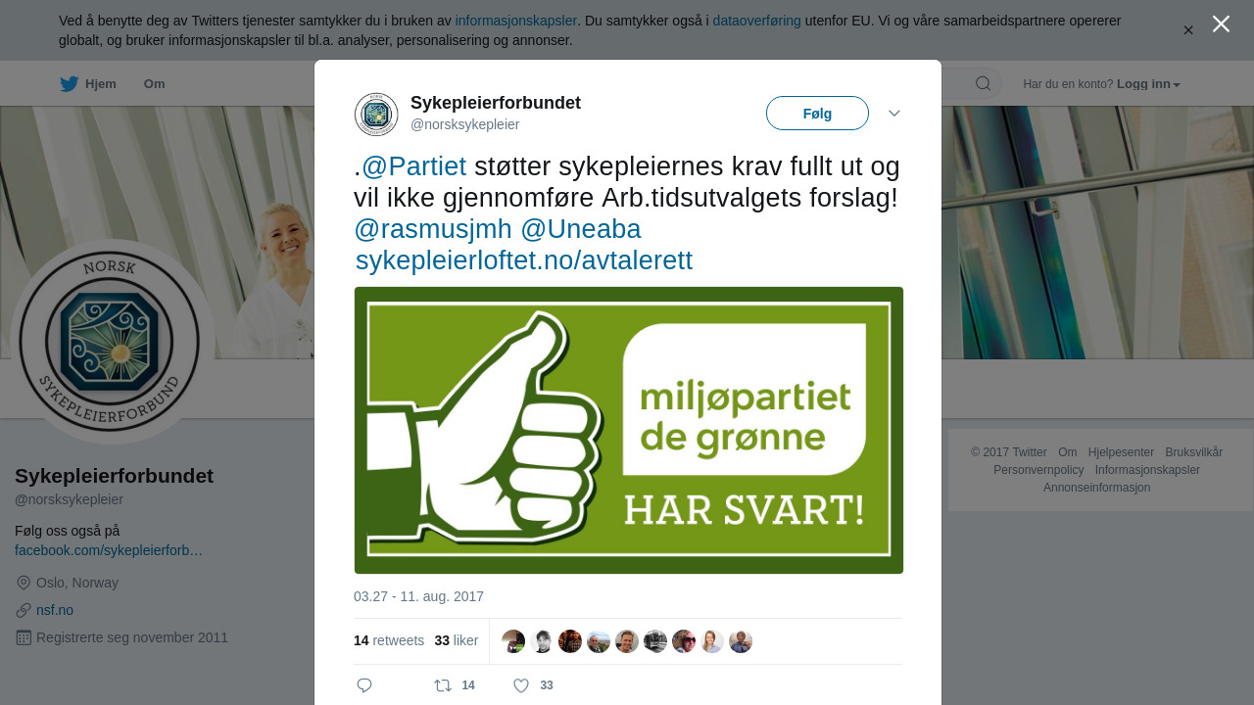The height and width of the screenshot is (705, 1254).
Task: Close the tweet overlay with large X
Action: 1221,23
